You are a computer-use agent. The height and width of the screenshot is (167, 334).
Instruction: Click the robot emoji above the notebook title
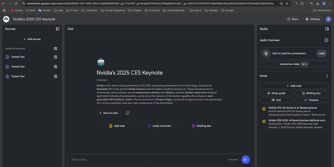click(x=101, y=62)
